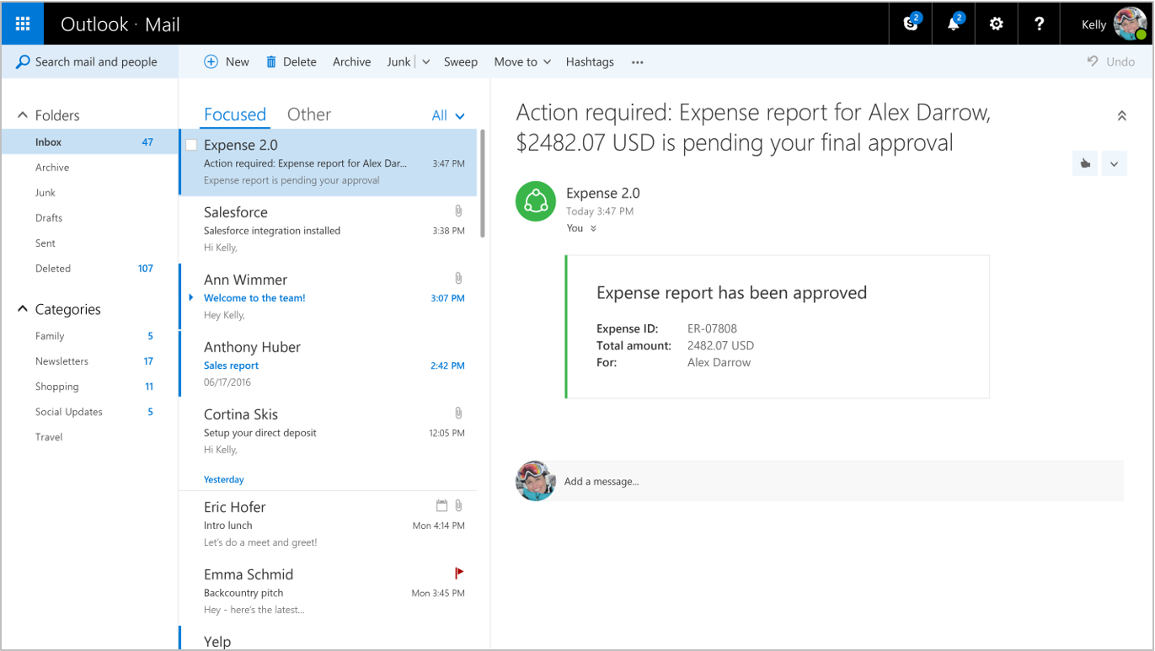Toggle the red flag on Emma Schmid
Screen dimensions: 1155x651
(x=459, y=574)
